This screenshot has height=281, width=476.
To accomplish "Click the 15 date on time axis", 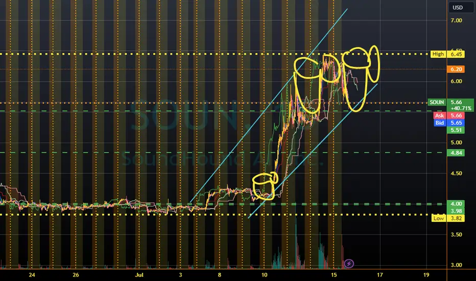I will (334, 275).
